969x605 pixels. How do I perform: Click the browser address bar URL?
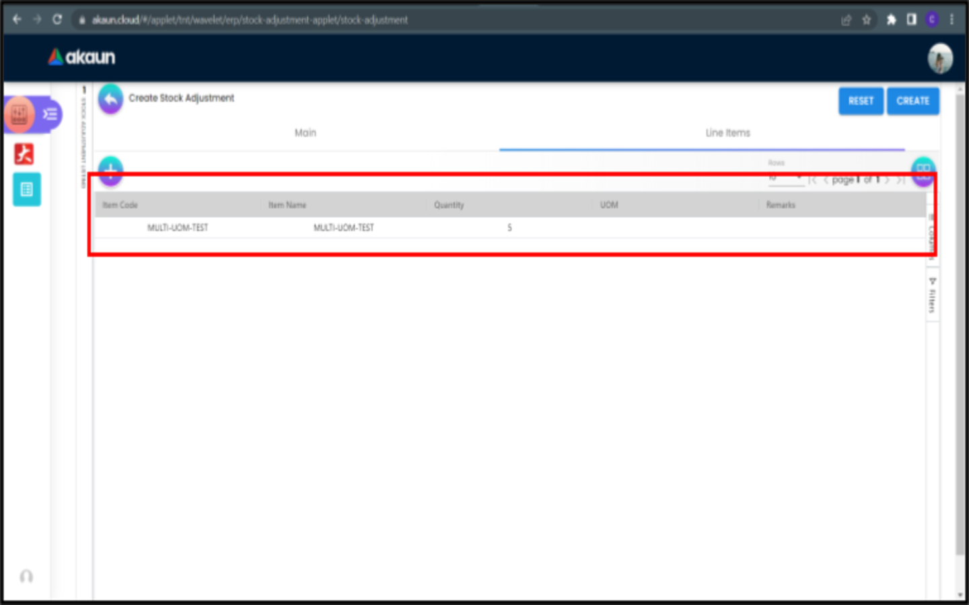click(x=250, y=20)
